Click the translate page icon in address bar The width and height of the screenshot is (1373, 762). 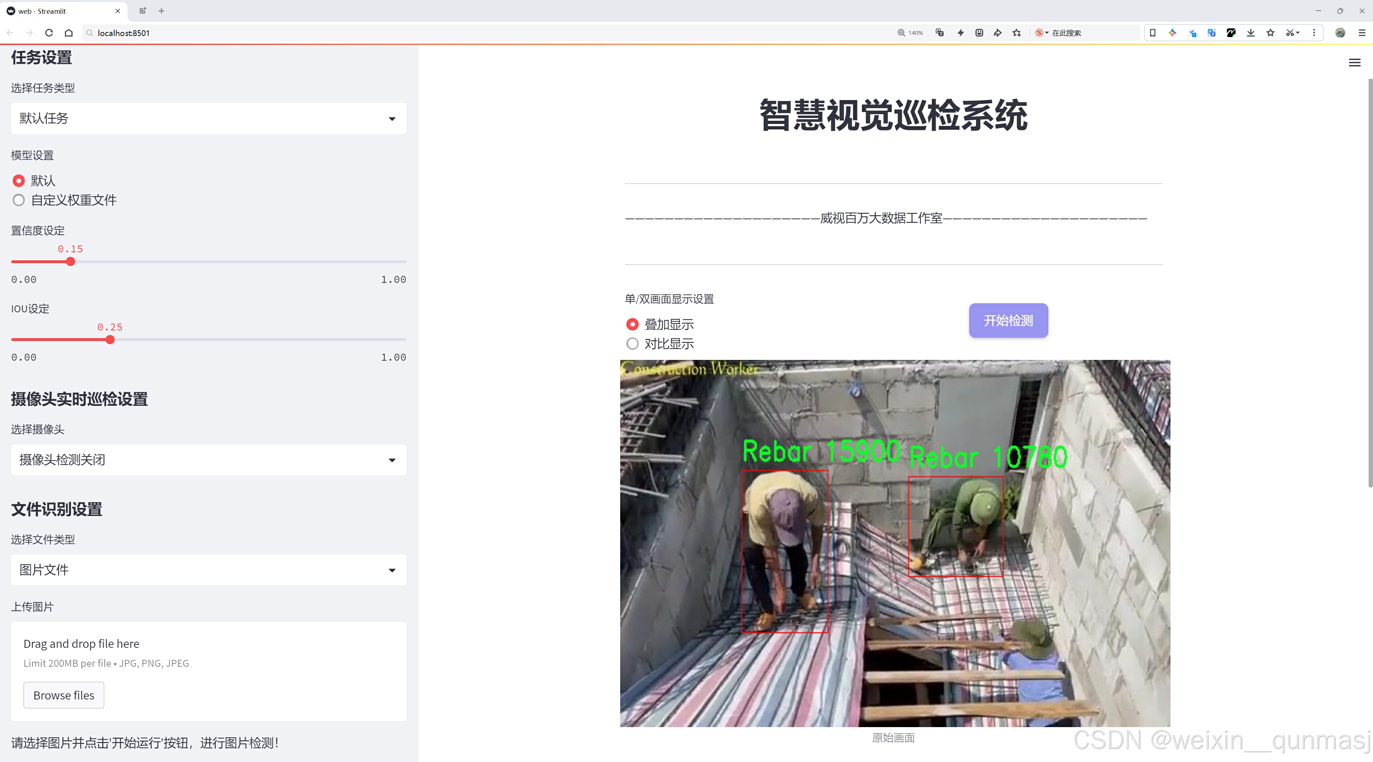point(940,33)
